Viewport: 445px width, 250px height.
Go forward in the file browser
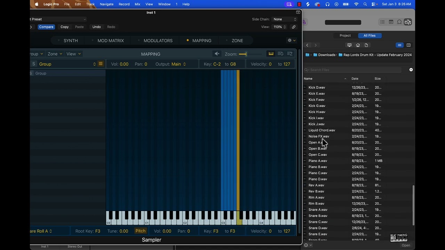[x=315, y=45]
